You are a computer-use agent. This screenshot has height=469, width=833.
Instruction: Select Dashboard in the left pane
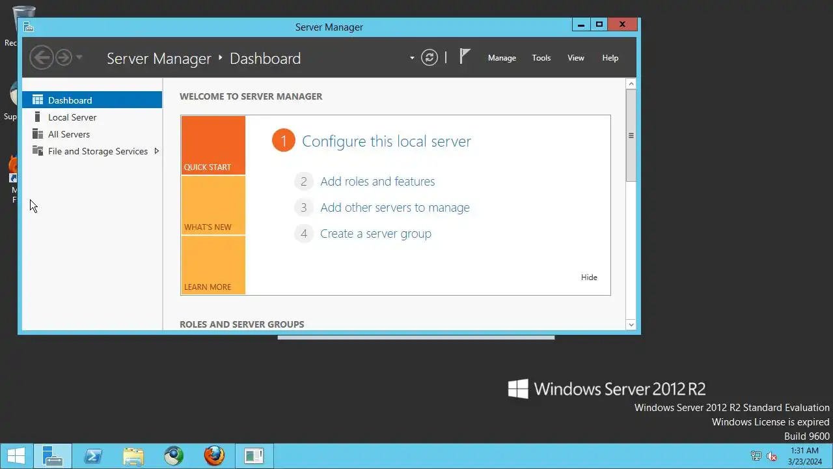(92, 100)
